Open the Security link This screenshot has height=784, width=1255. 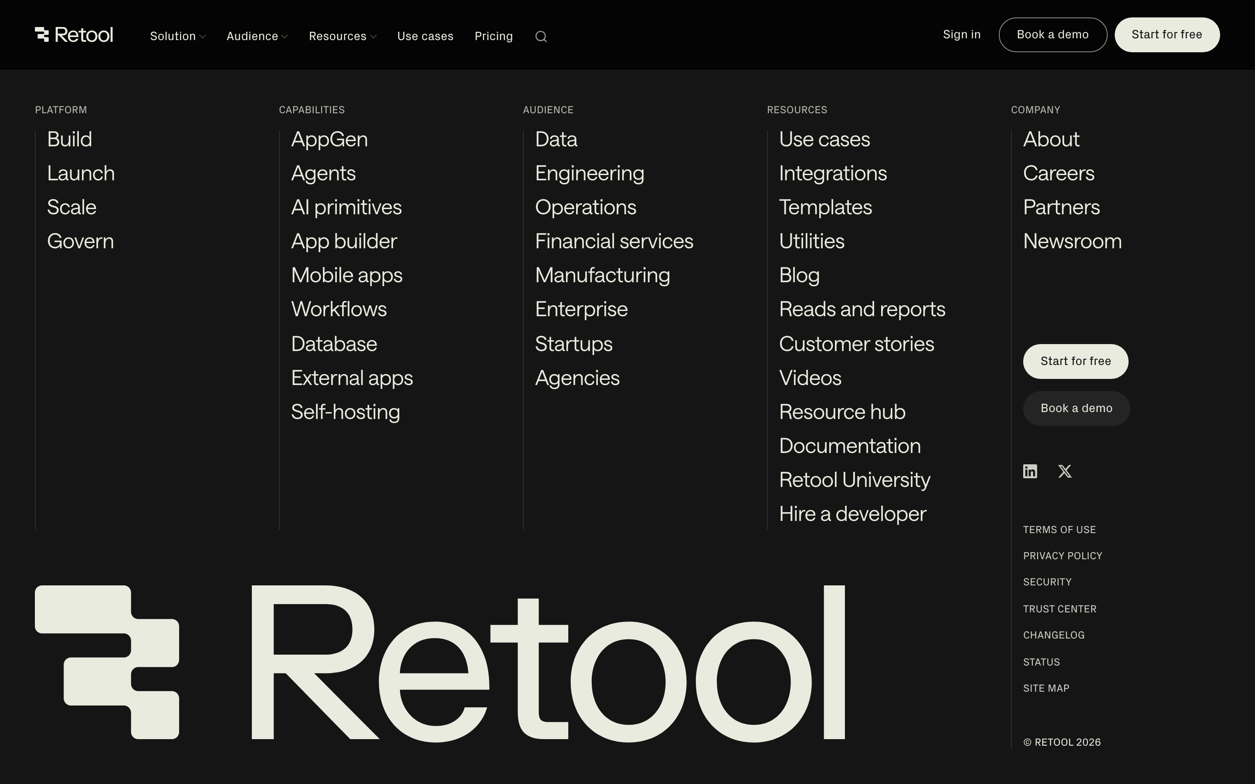pos(1047,582)
